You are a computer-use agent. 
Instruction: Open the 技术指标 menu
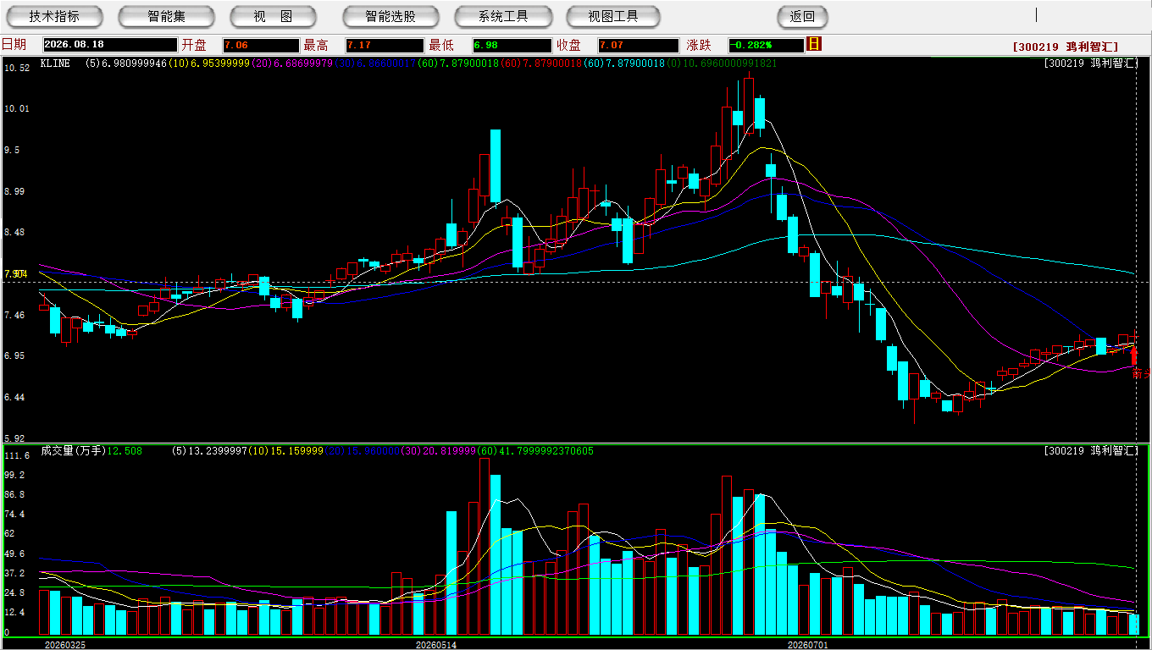click(x=54, y=16)
